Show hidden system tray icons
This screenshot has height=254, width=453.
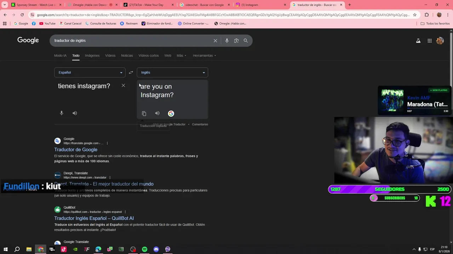tap(414, 249)
